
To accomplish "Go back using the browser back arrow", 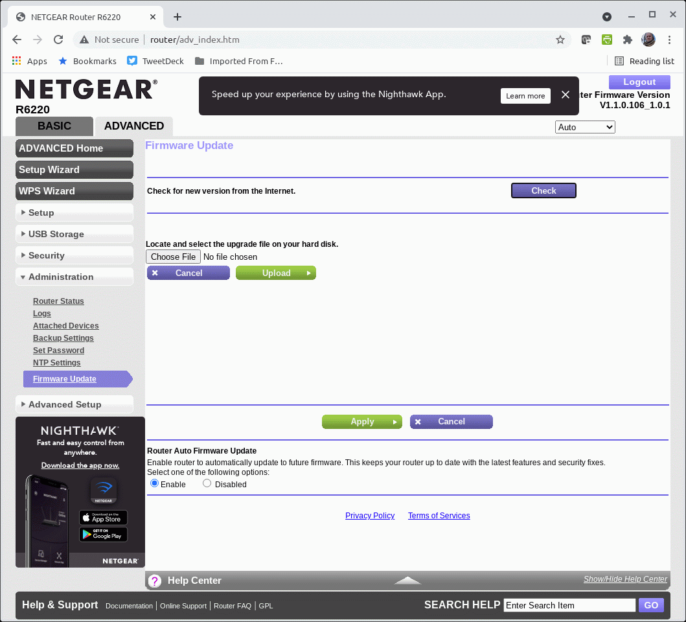I will [17, 40].
